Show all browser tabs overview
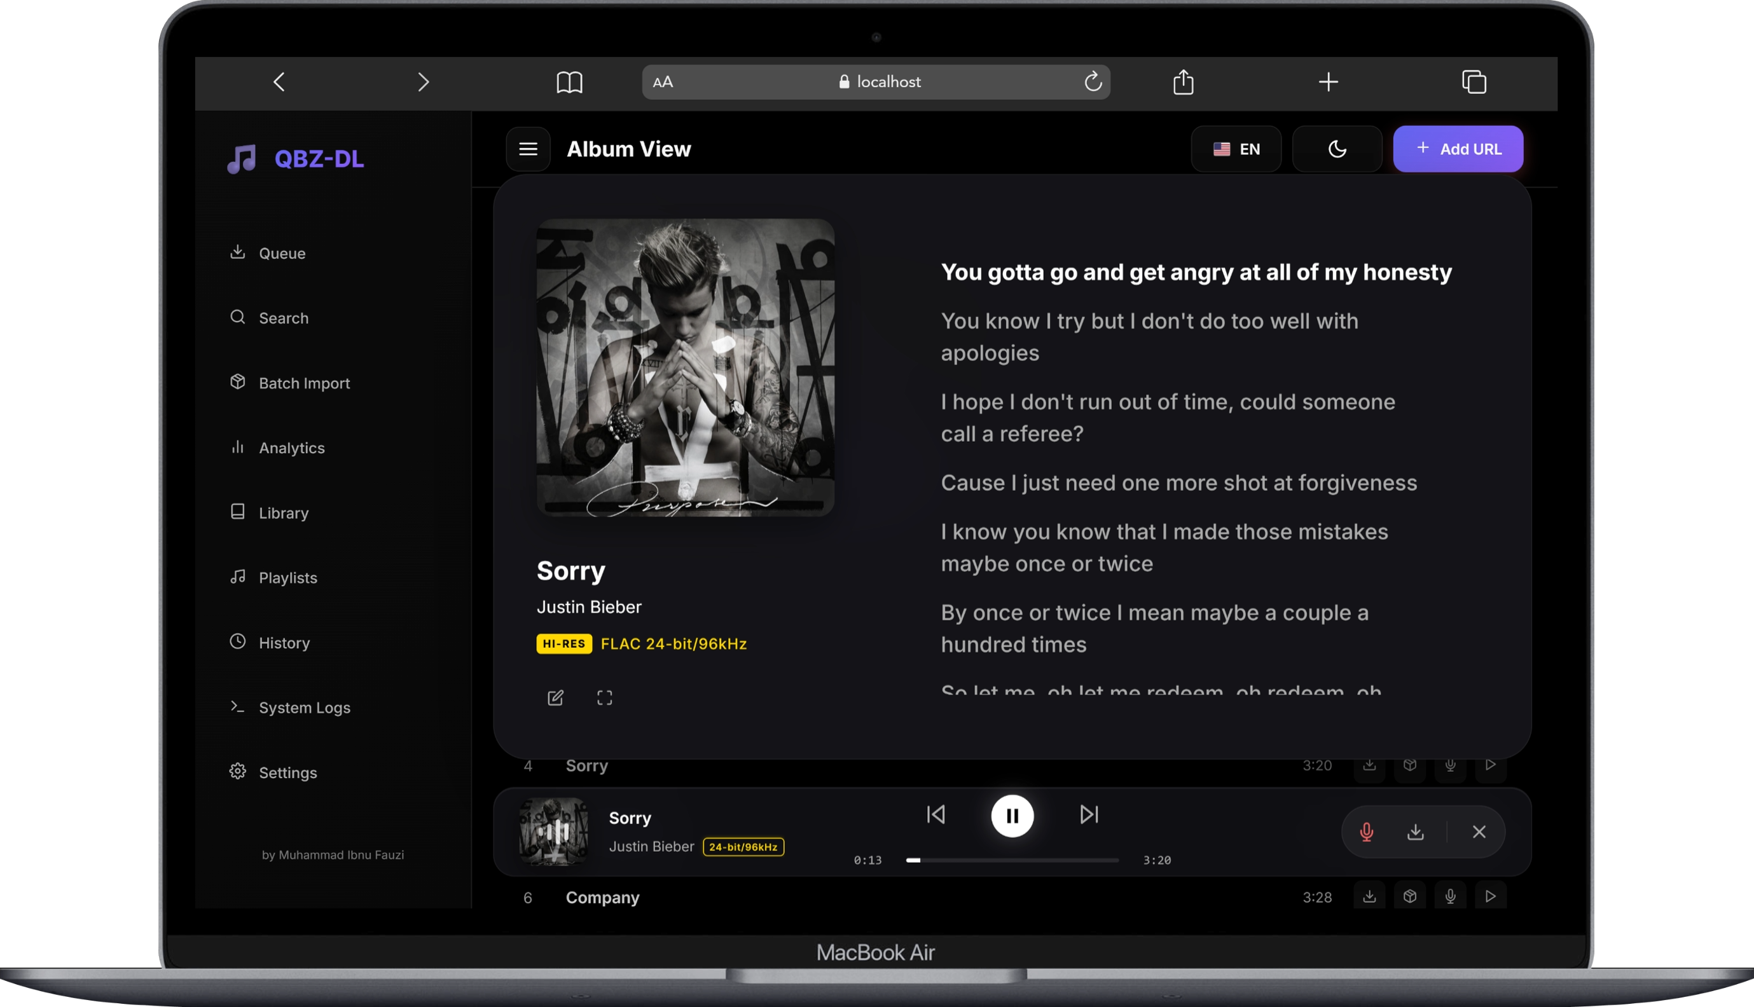The width and height of the screenshot is (1754, 1007). point(1474,81)
